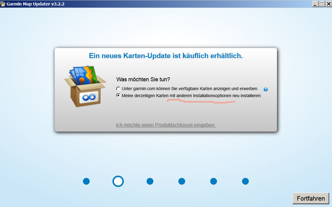This screenshot has width=332, height=207.
Task: Click the fifth progress step dot
Action: (213, 181)
